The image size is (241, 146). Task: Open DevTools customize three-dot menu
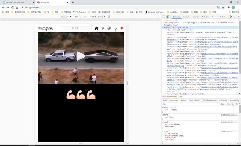[x=235, y=17]
